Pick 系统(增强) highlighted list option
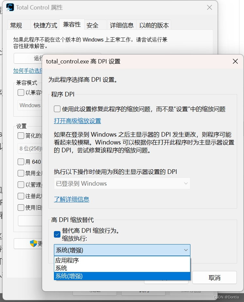Screen dimensions: 244x302 coord(122,276)
